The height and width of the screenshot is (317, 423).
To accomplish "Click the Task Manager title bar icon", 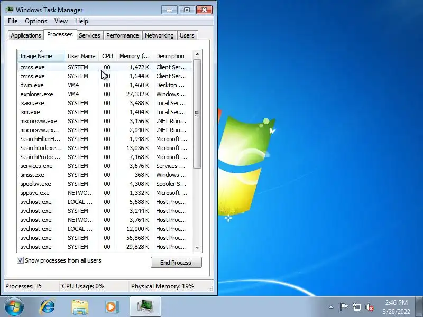I will [10, 10].
